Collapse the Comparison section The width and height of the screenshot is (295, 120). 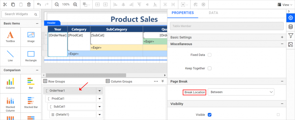(37, 70)
